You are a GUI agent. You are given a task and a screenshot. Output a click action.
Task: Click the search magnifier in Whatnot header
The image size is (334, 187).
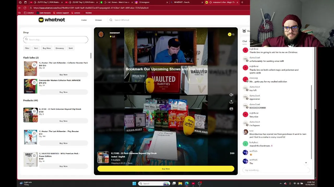tap(111, 20)
